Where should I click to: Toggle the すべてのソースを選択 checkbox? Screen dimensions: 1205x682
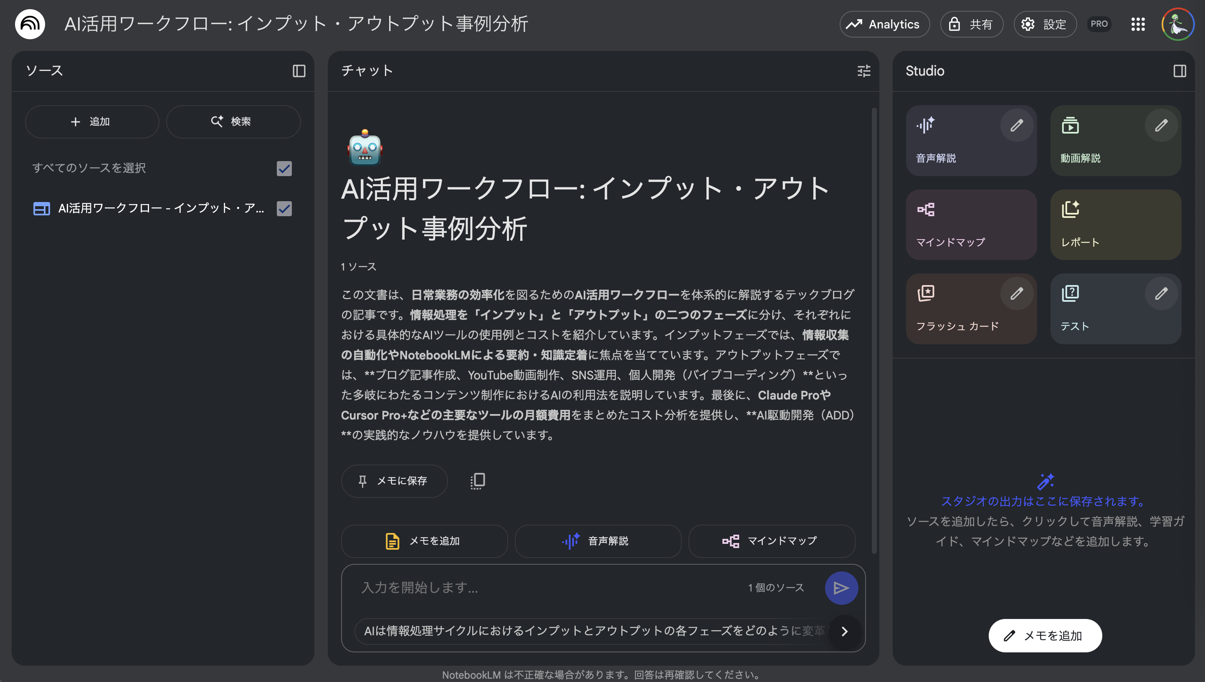tap(284, 168)
